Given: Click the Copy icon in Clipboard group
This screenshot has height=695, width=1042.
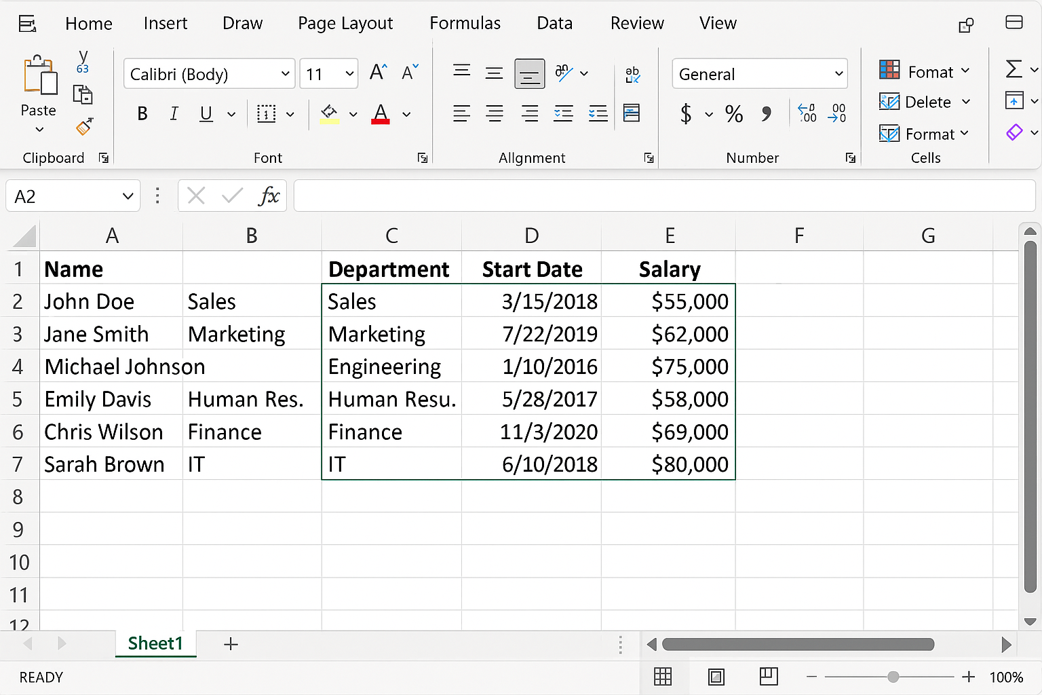Looking at the screenshot, I should [x=83, y=94].
